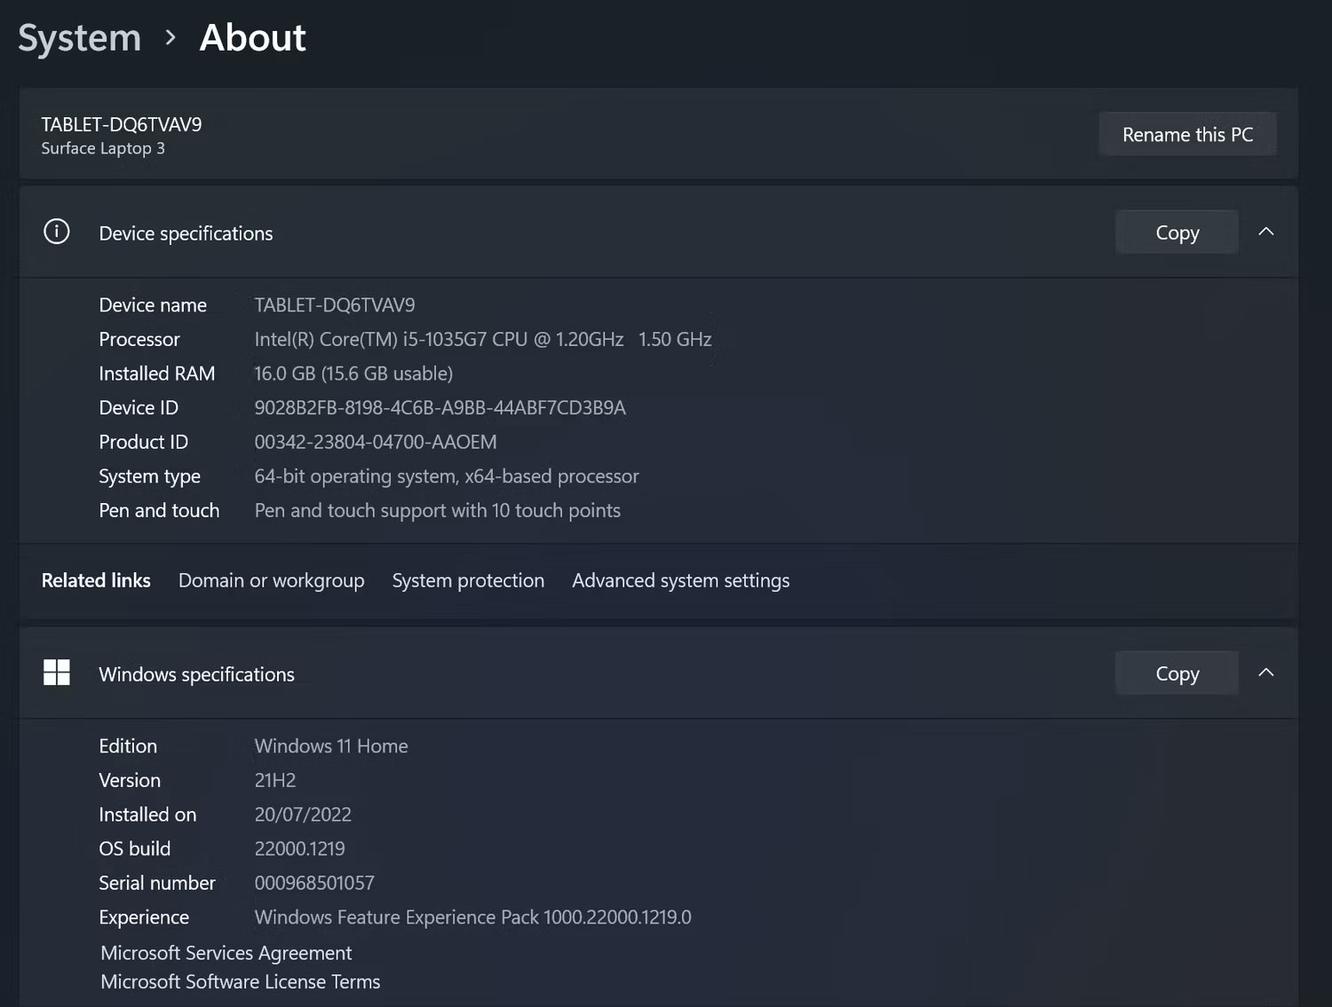Copy the Windows specifications
This screenshot has width=1332, height=1007.
point(1177,673)
